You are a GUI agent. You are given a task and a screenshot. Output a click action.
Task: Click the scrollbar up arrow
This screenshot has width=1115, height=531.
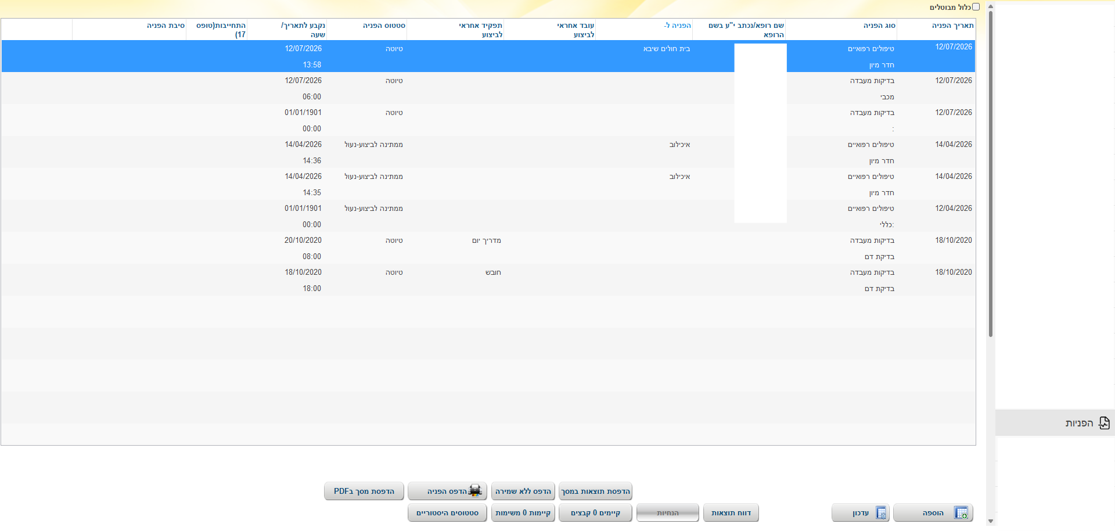pos(991,5)
